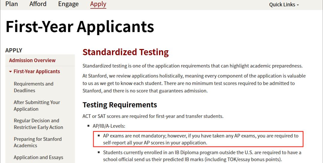Visit Preparing for Stanford Academics
323x163 pixels.
(x=38, y=142)
